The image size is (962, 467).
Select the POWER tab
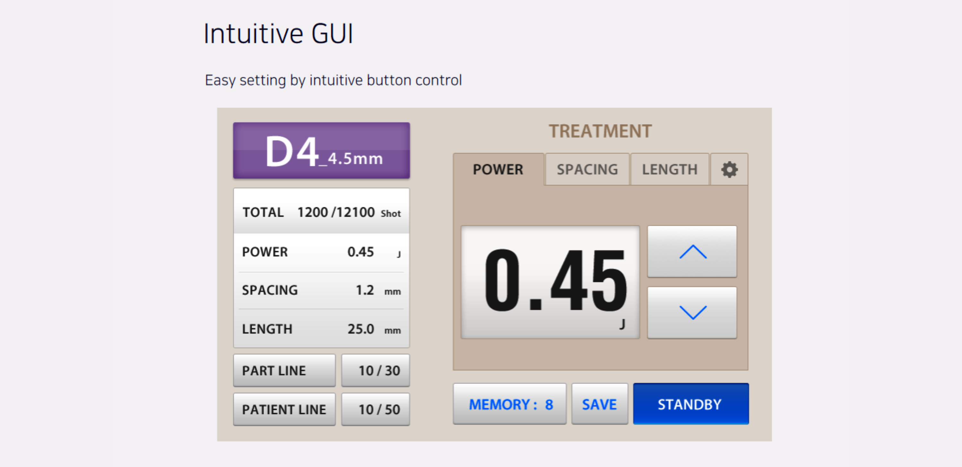(498, 169)
